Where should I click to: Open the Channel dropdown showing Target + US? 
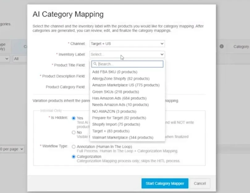127,44
